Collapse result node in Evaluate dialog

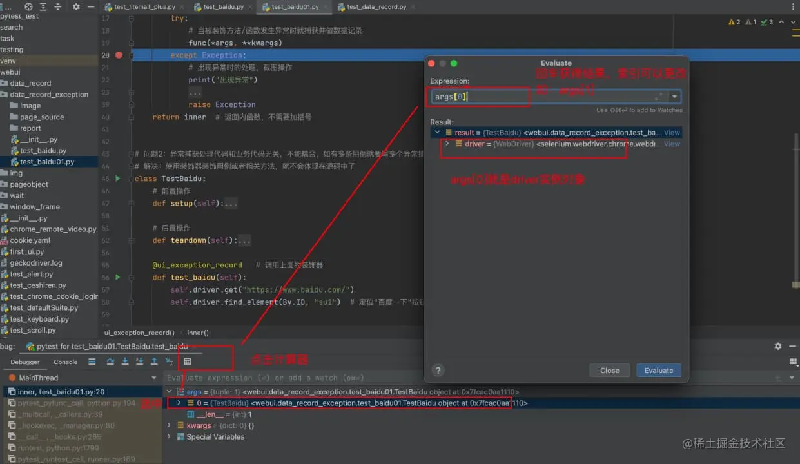(438, 133)
